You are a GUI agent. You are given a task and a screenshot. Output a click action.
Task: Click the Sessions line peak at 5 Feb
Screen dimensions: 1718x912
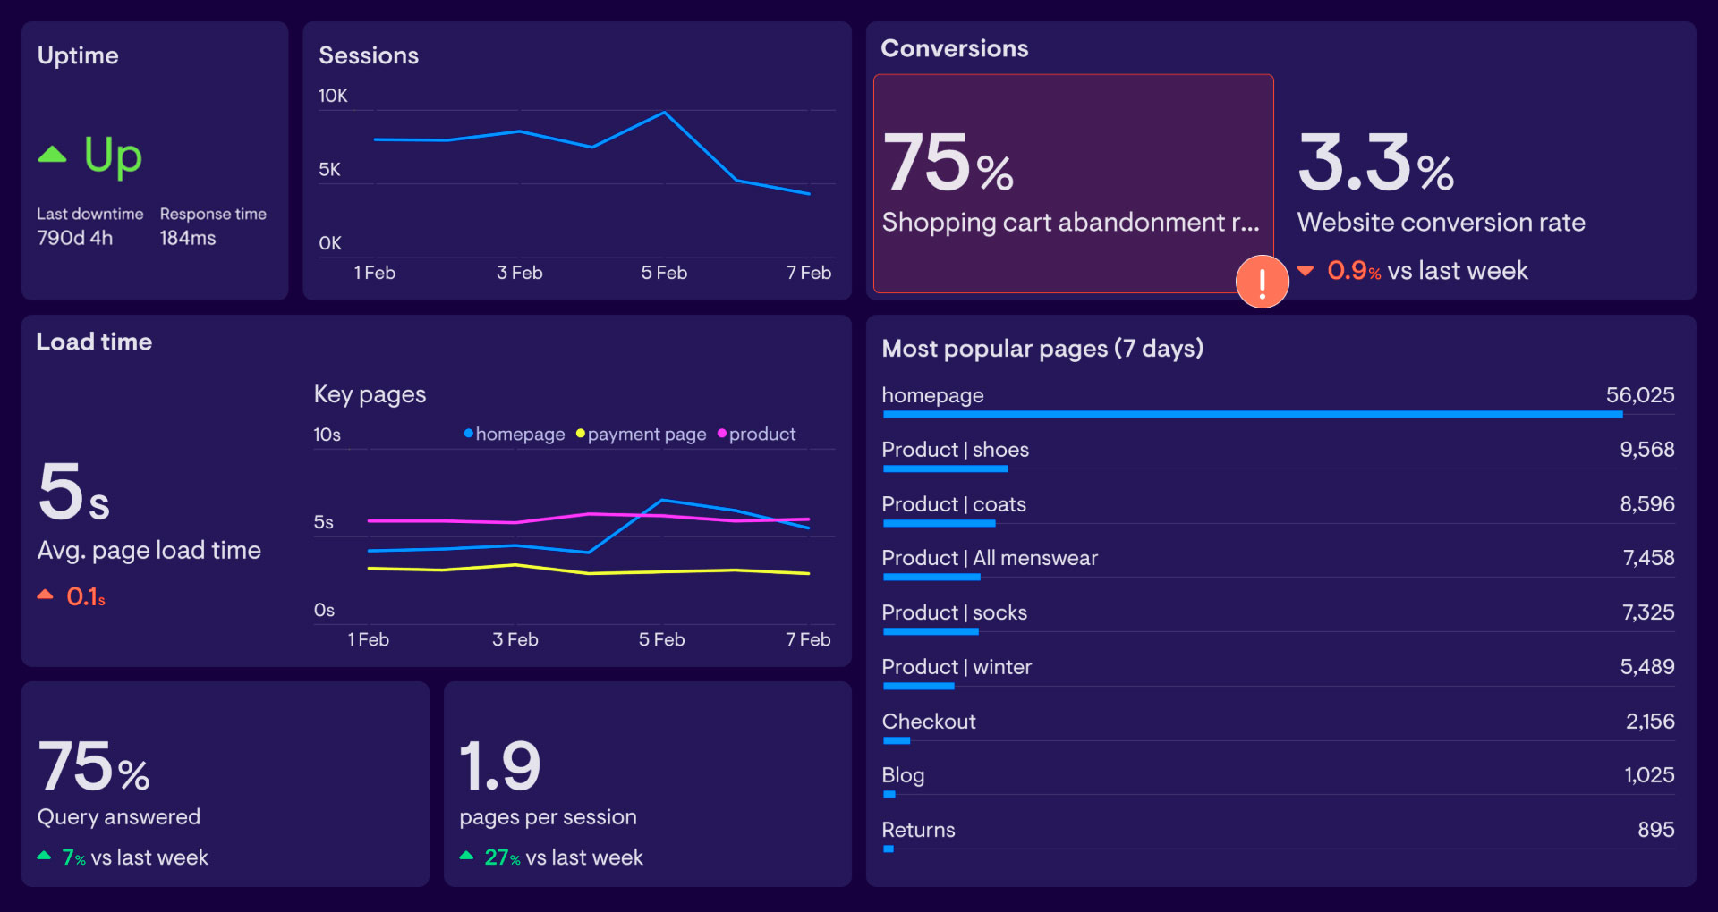click(664, 113)
